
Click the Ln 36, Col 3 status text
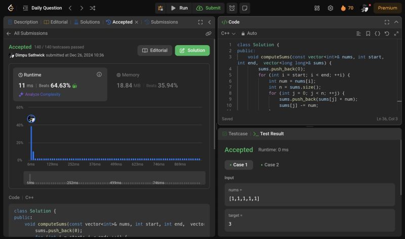click(387, 119)
